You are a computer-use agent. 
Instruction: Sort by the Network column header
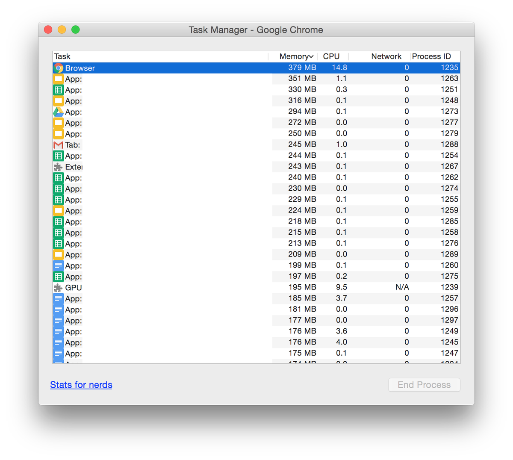tap(380, 56)
